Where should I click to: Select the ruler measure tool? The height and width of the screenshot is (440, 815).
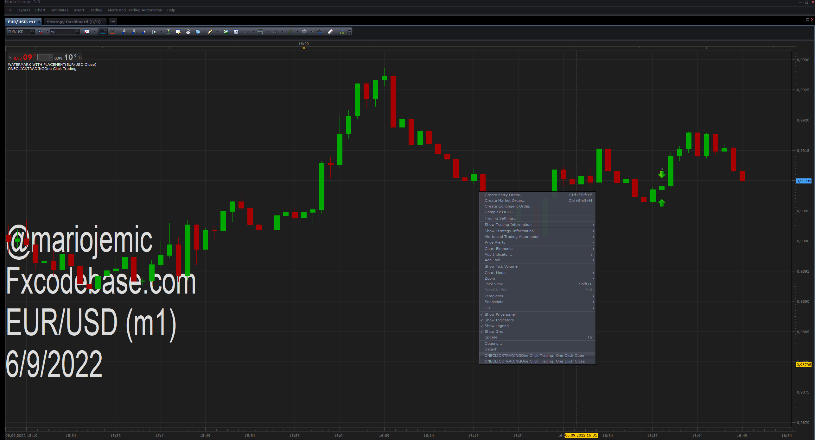[x=210, y=32]
